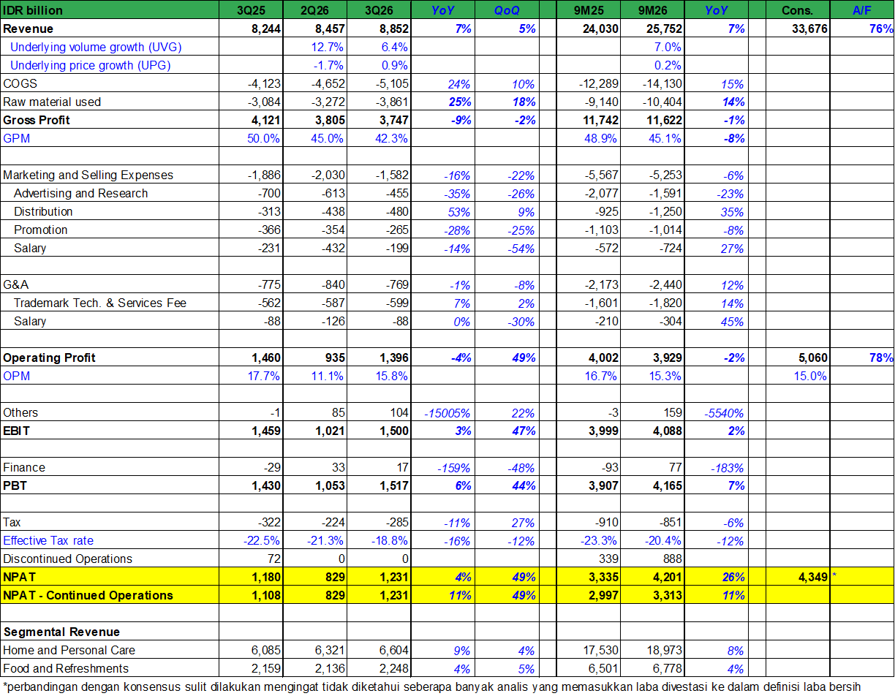Select 'Food and Refreshments' label

tap(66, 668)
